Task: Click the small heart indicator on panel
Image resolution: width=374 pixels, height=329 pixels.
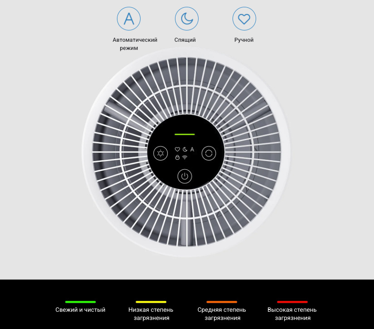Action: point(178,149)
